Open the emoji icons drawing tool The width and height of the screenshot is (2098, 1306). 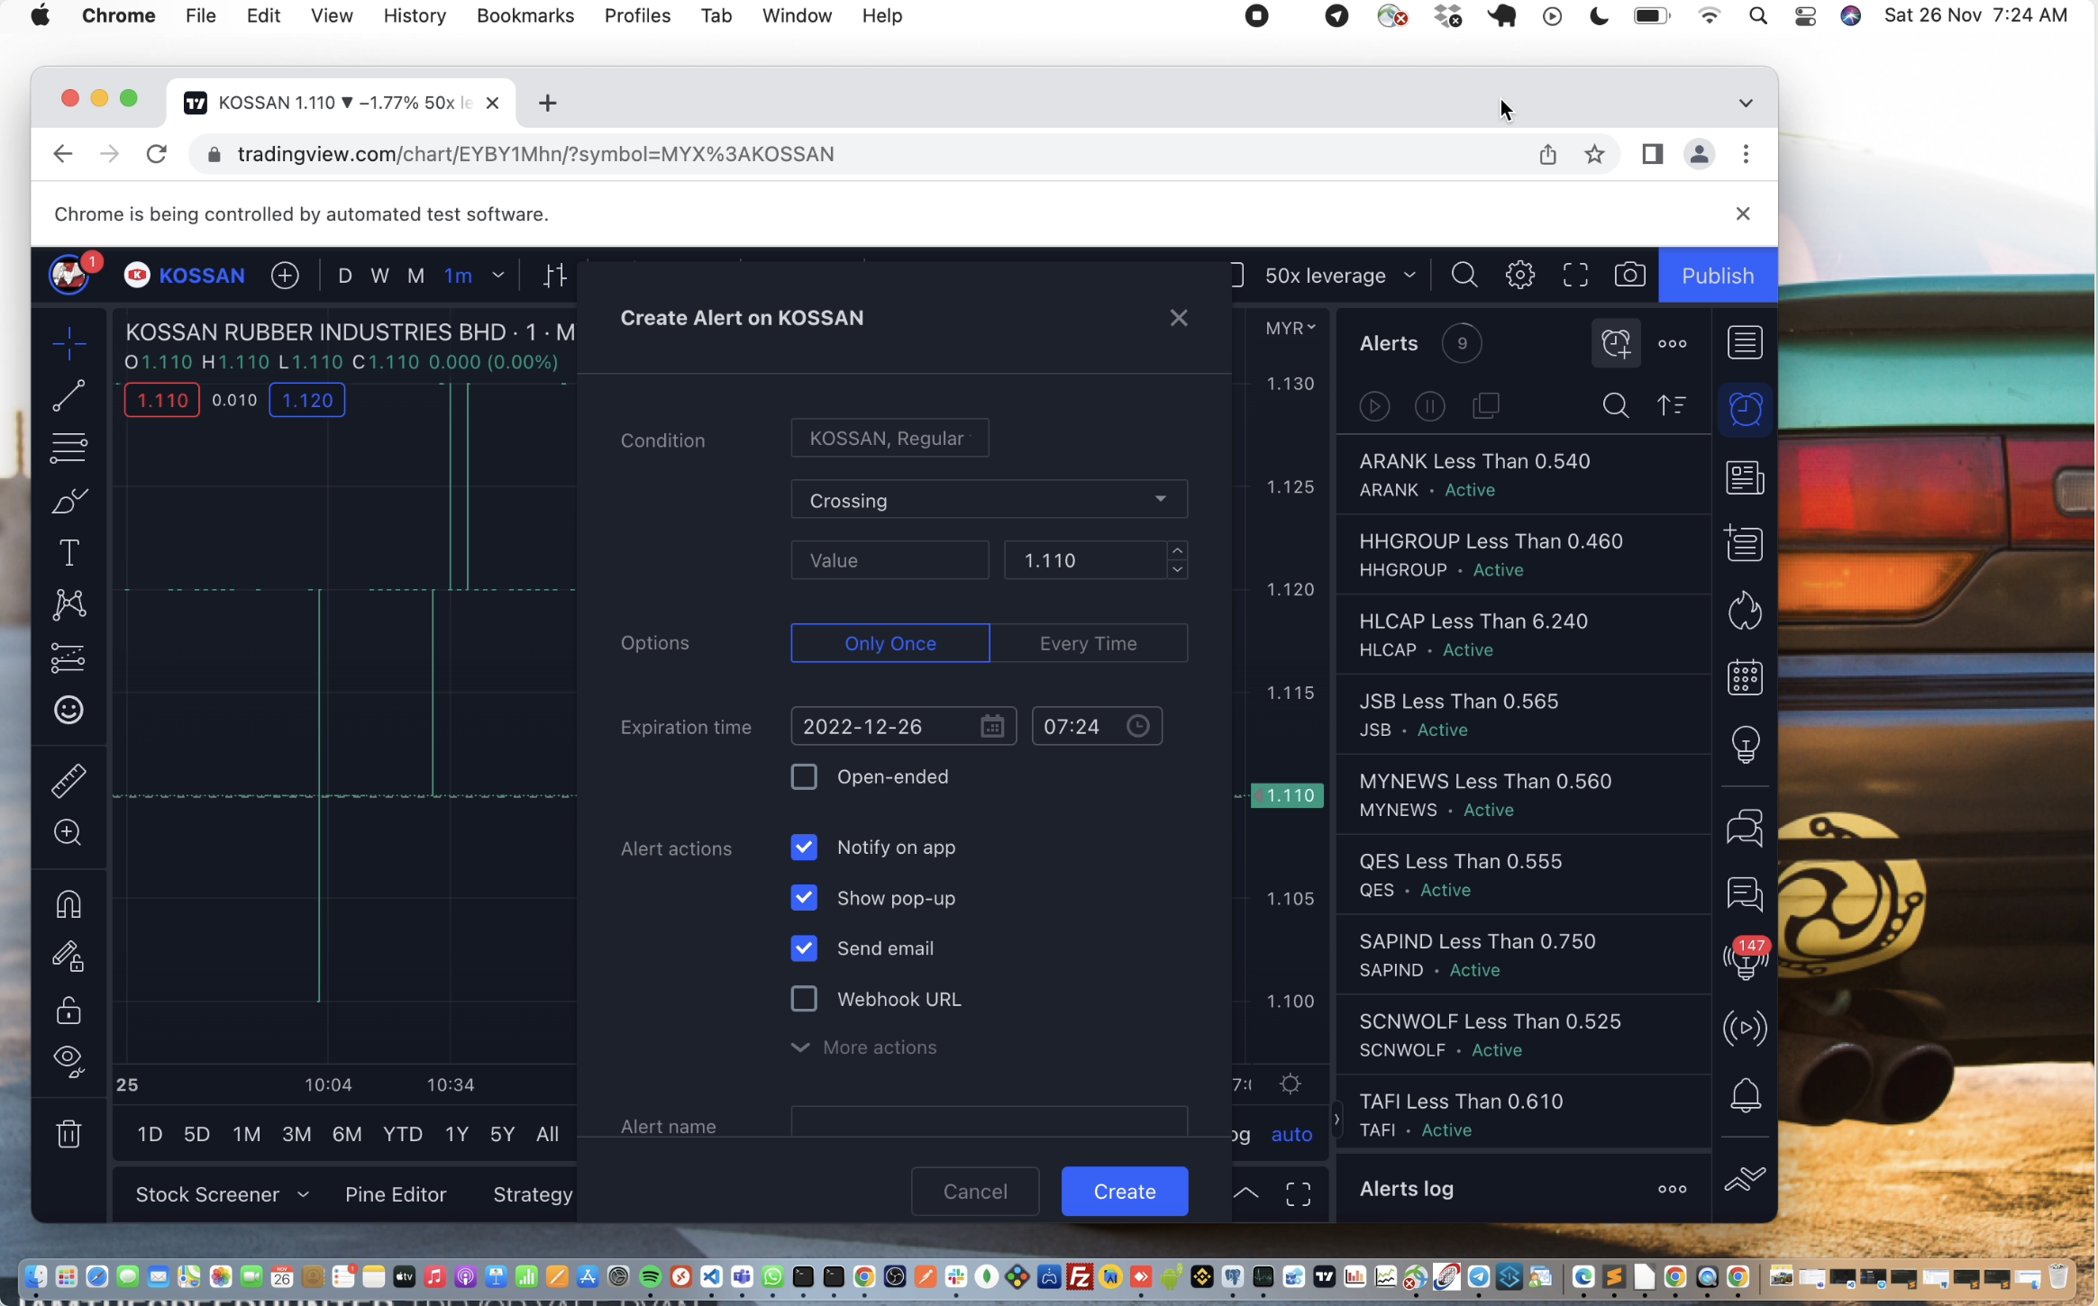[x=68, y=711]
